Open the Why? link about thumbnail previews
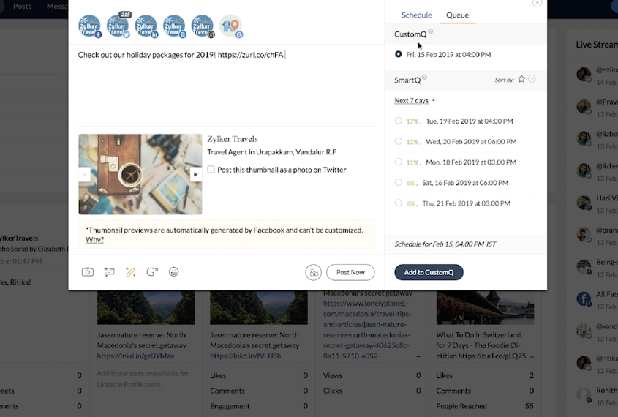Viewport: 618px width, 417px height. pyautogui.click(x=94, y=240)
